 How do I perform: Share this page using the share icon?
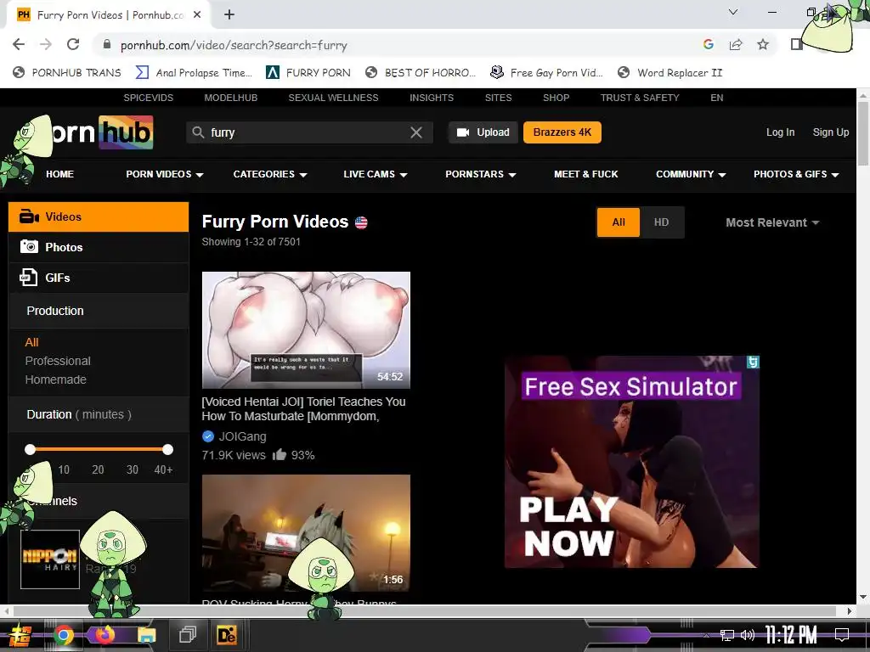coord(736,44)
